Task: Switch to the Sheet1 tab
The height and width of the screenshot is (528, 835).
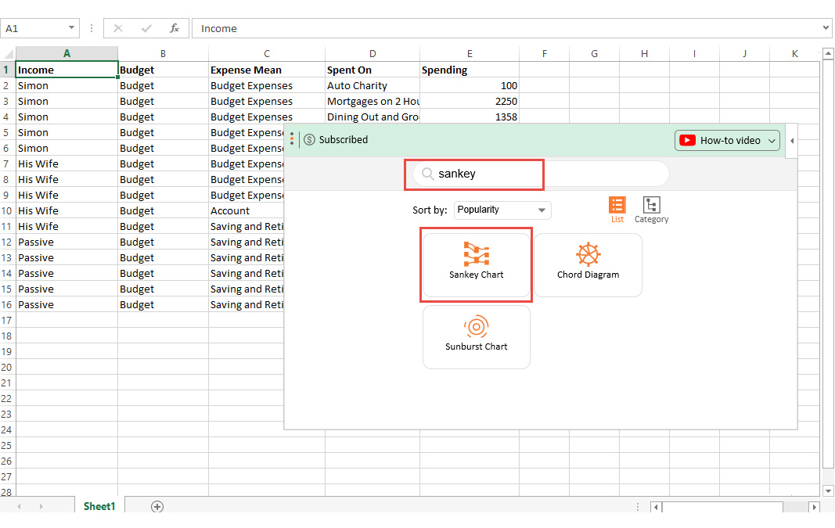Action: [x=99, y=506]
